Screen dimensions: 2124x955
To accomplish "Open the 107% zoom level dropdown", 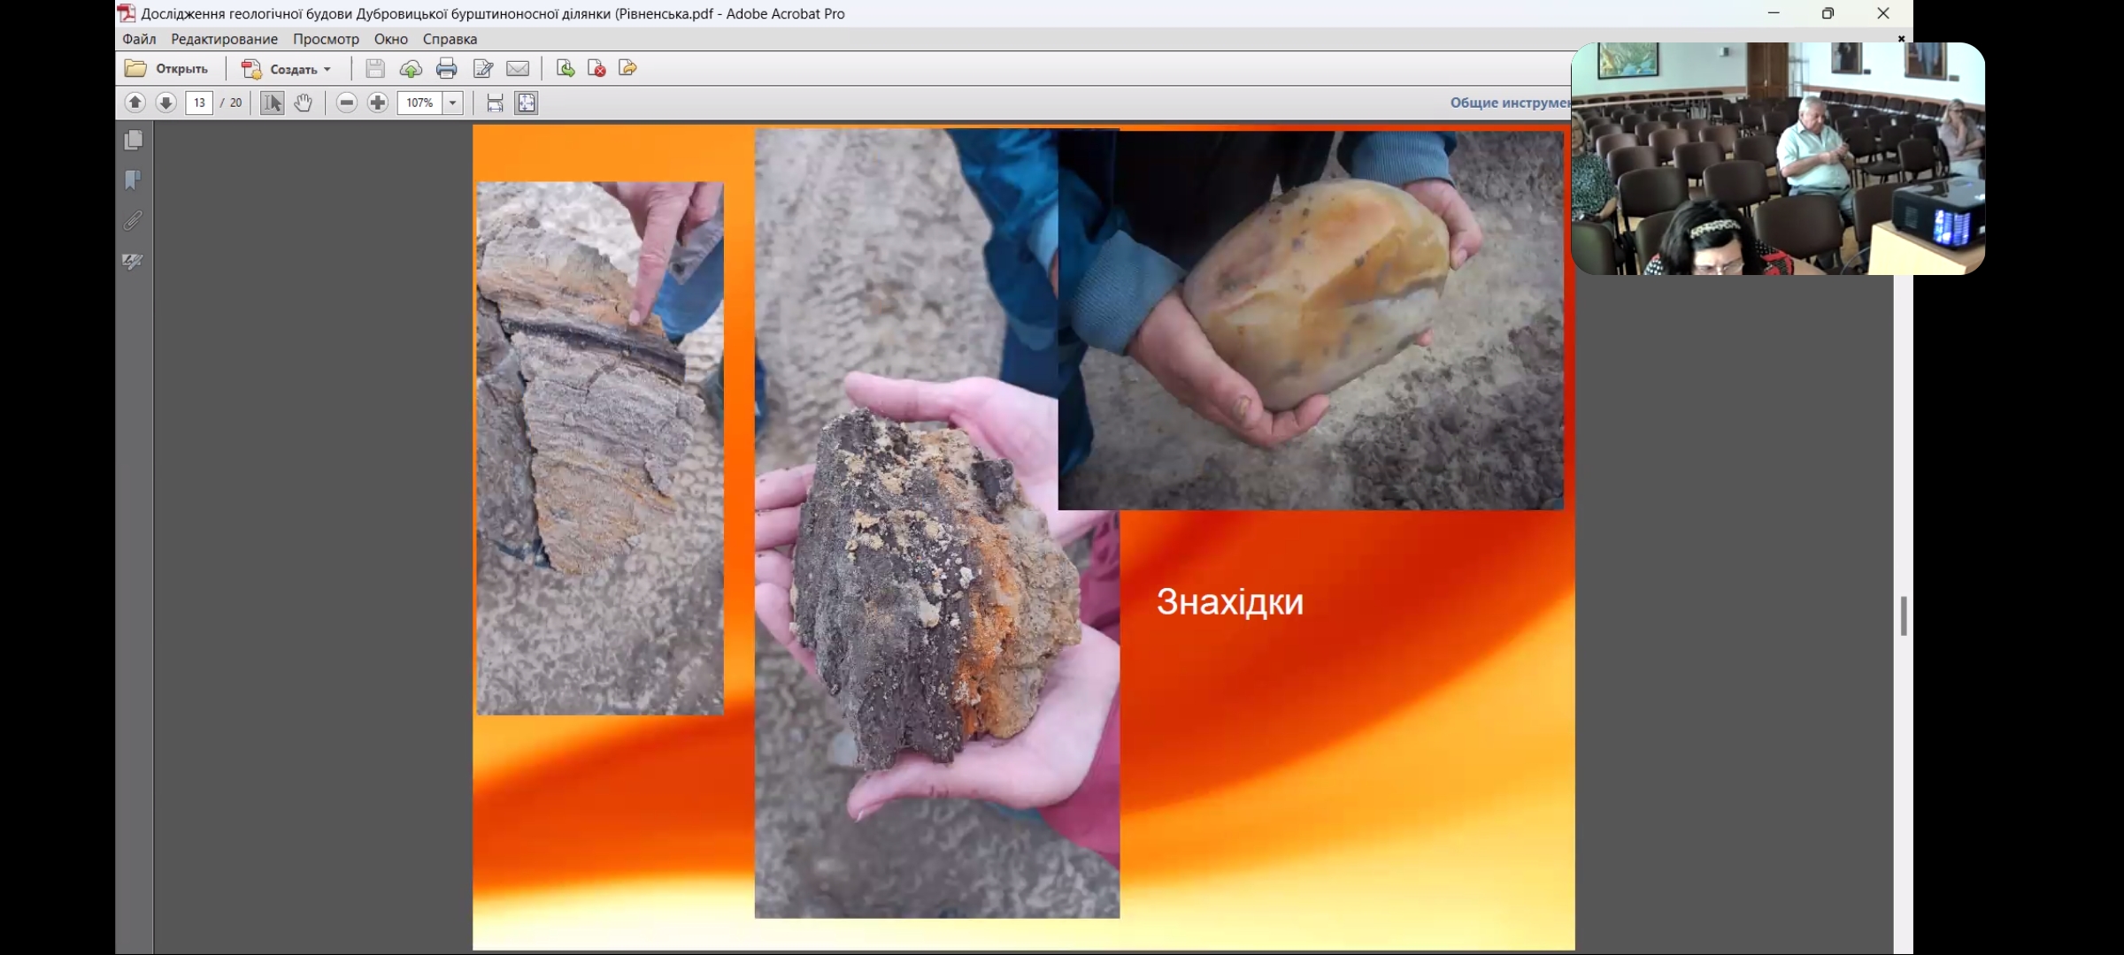I will pos(452,103).
